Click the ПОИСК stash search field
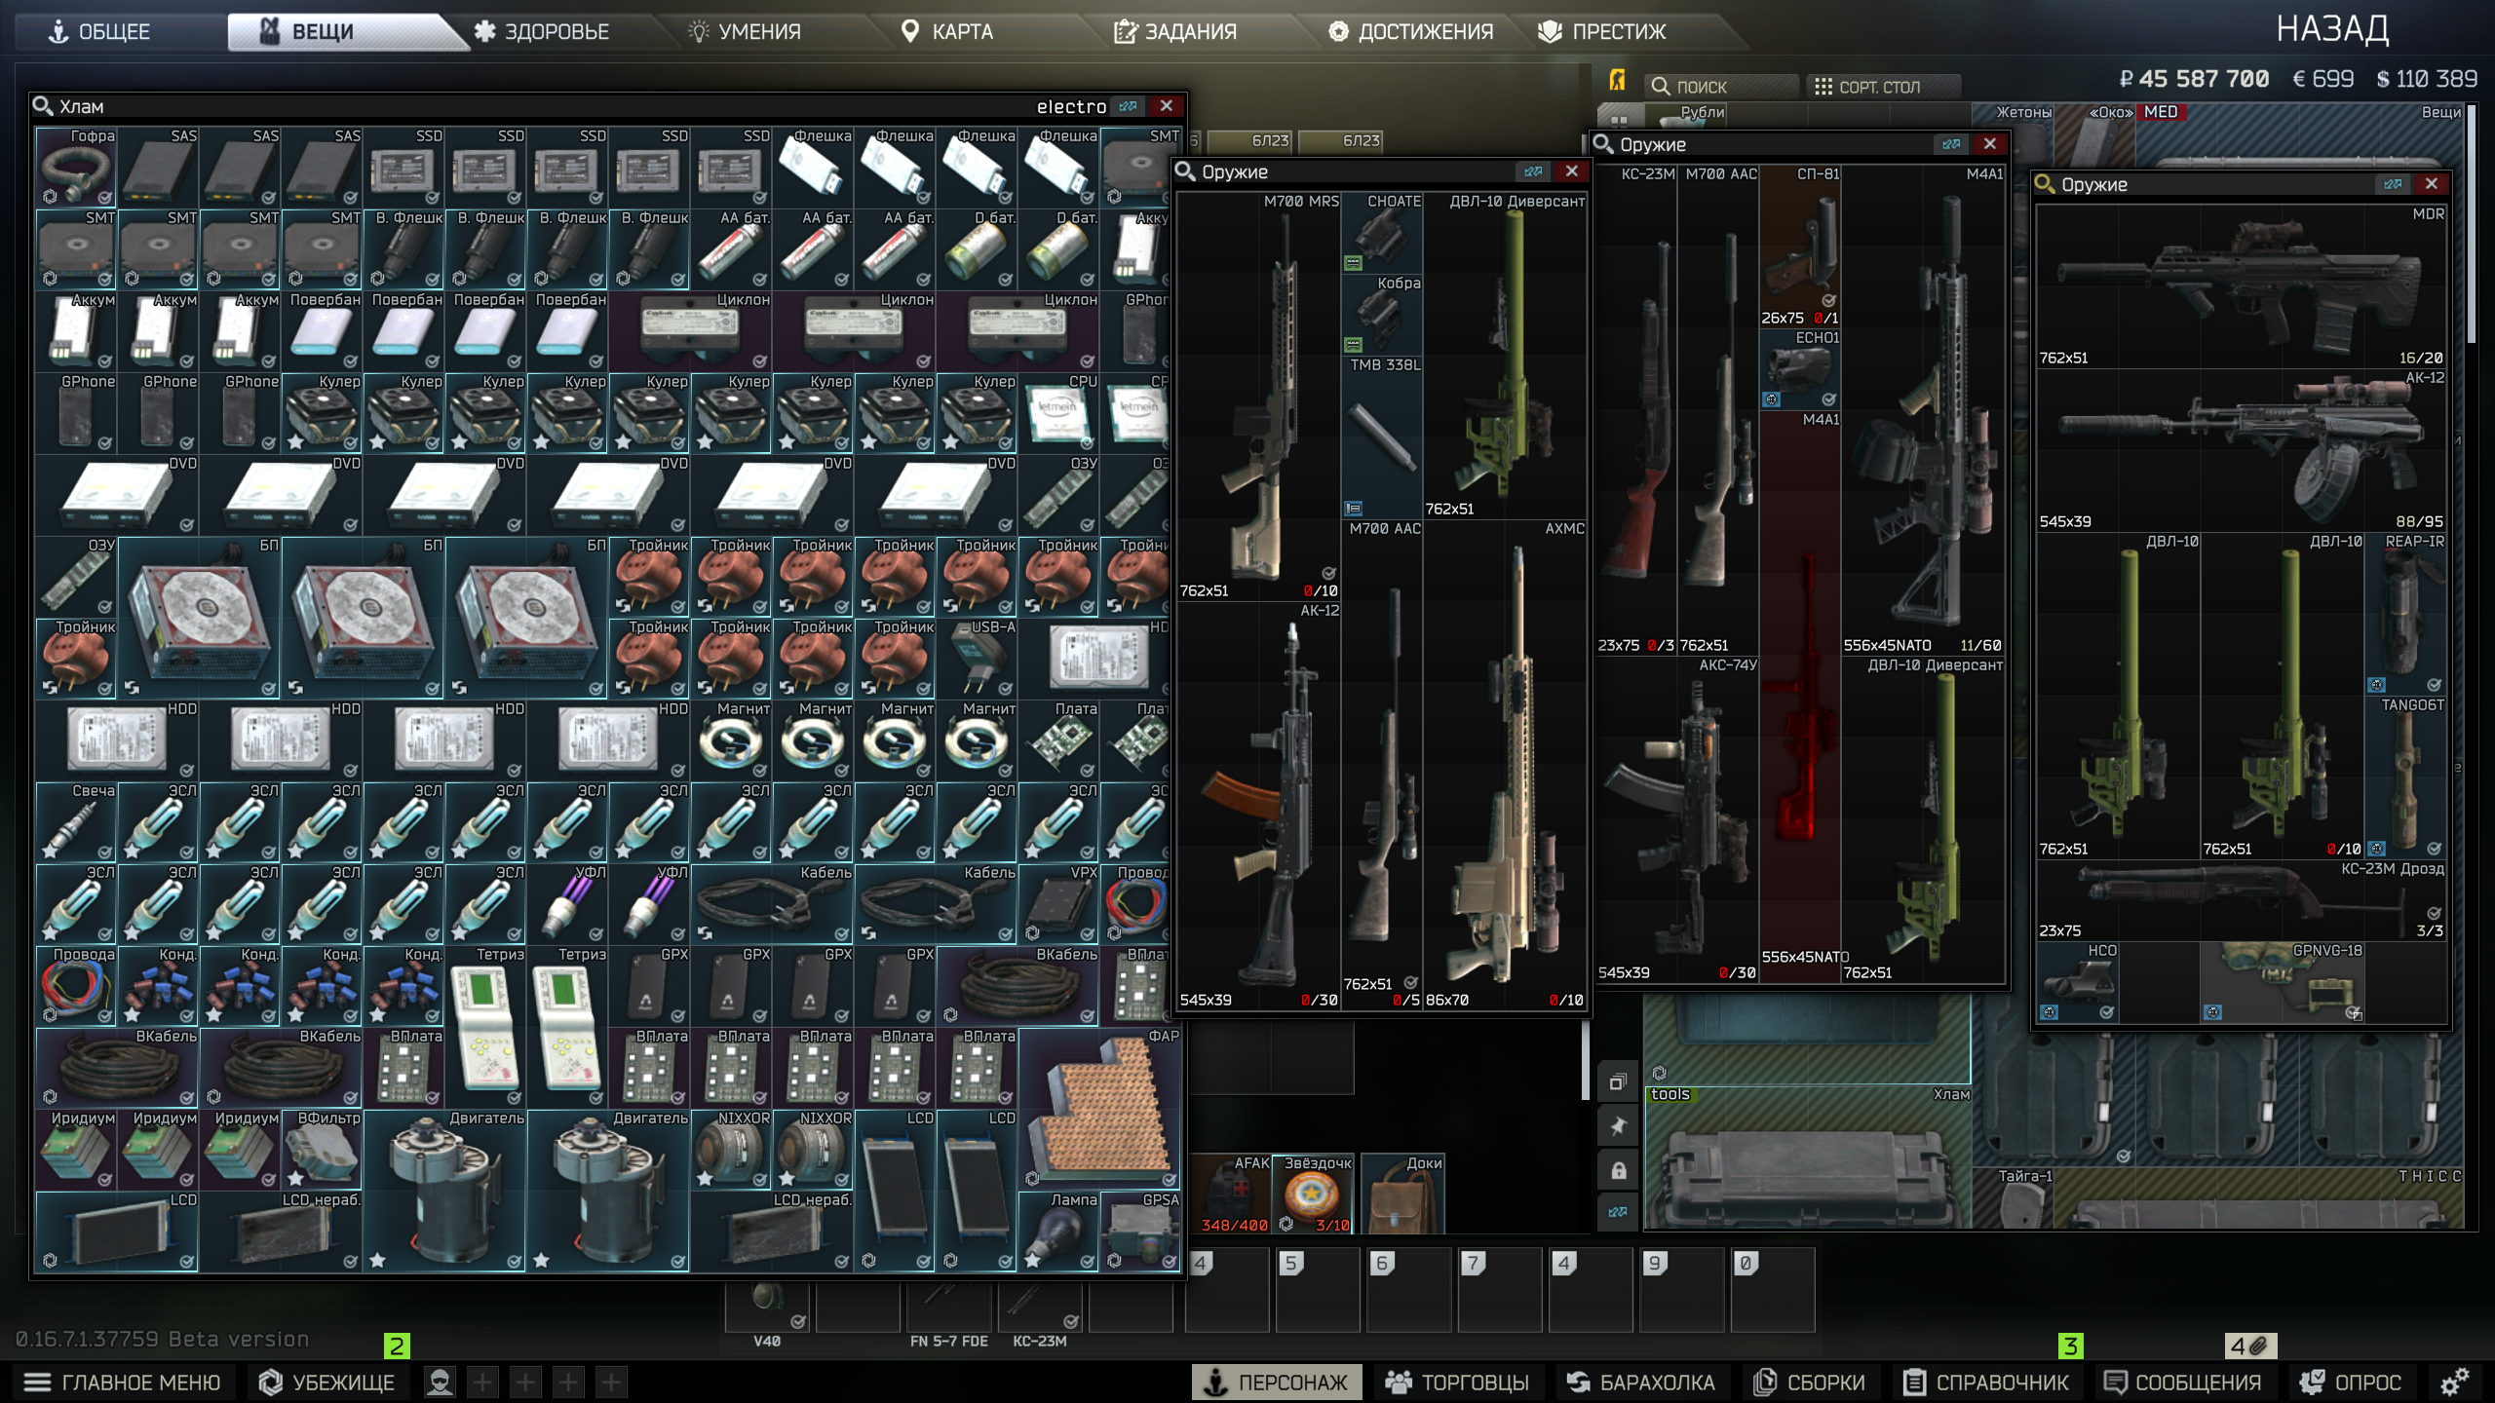 point(1721,87)
